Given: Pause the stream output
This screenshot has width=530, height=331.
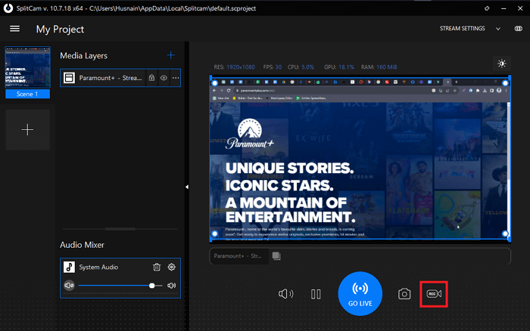Looking at the screenshot, I should (316, 294).
